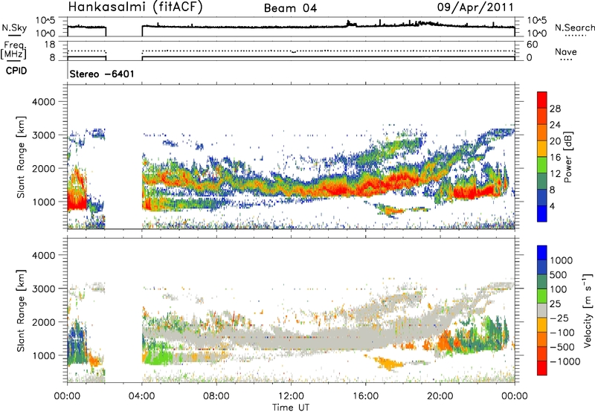Click the '100' velocity colorbar tick
Screen dimensions: 595x412
559,289
